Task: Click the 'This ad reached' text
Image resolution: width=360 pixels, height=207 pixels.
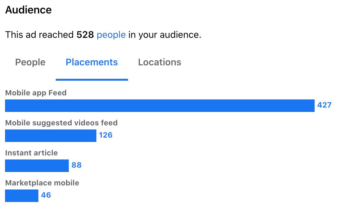Action: (x=39, y=35)
